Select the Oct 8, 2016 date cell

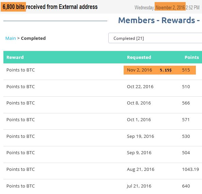139,103
